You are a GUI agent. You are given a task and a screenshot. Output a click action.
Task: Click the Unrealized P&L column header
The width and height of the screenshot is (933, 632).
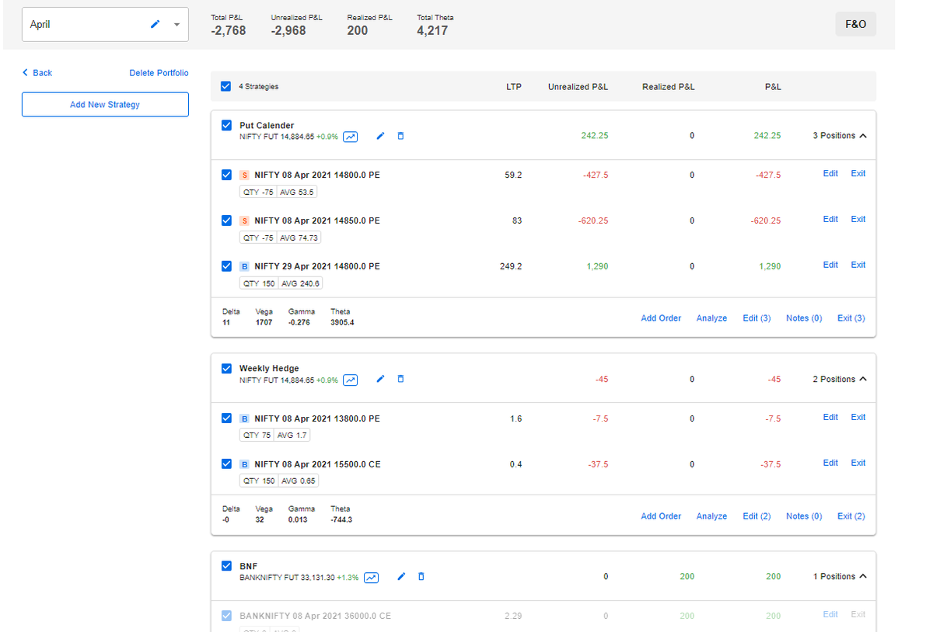tap(578, 87)
